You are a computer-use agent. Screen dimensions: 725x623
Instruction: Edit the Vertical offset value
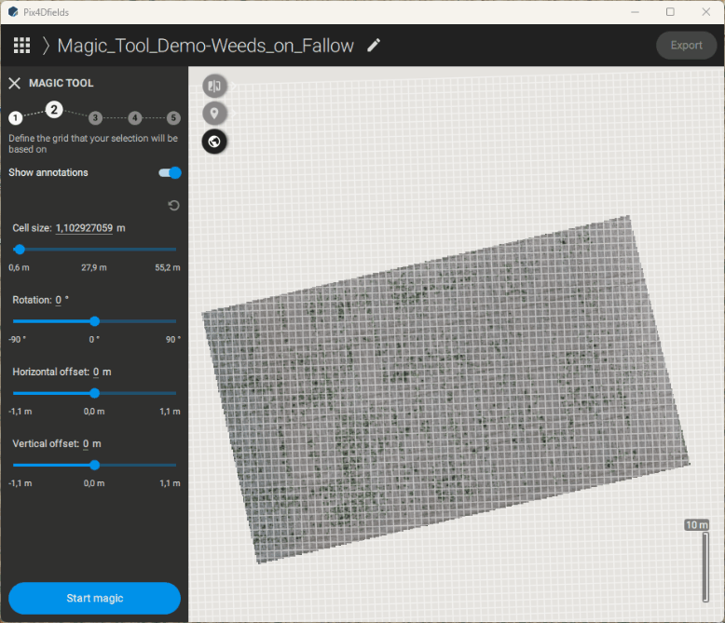86,443
